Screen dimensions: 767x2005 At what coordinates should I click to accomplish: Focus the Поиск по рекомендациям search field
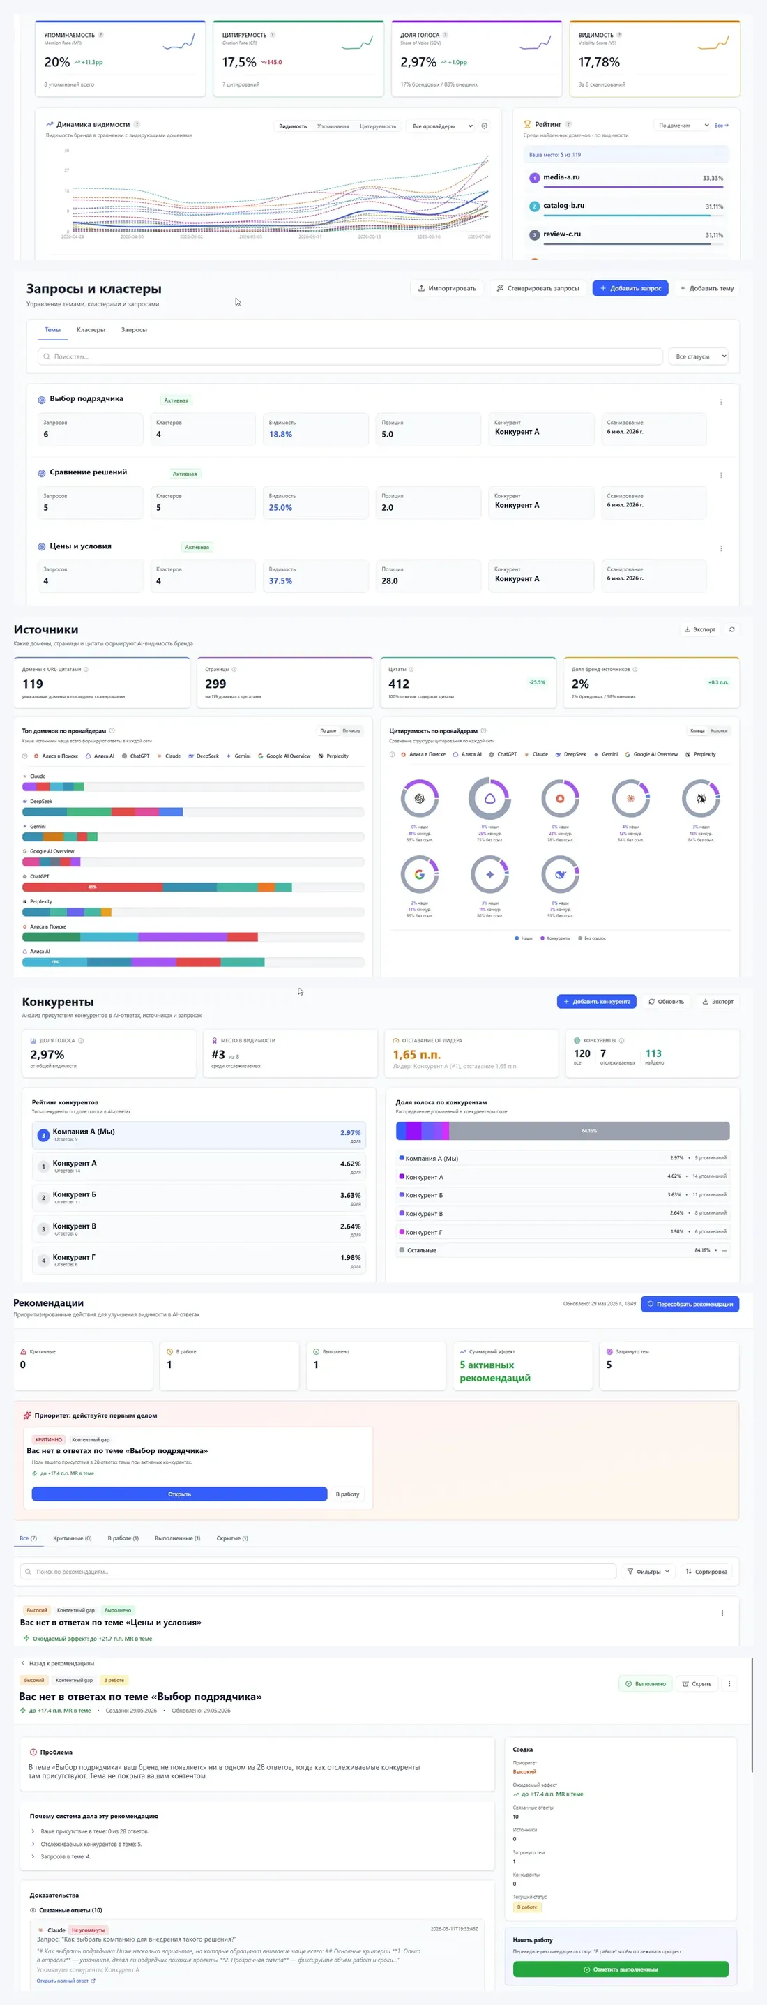(x=318, y=1572)
